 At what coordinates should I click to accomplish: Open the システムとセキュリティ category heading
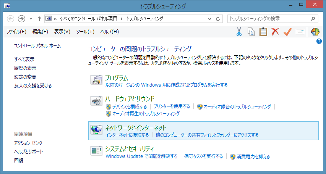(x=129, y=149)
